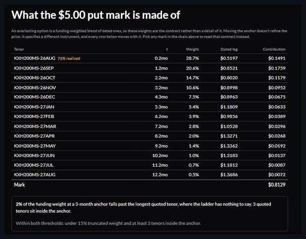Screen dimensions: 306x239
Task: Click the Contribution column header
Action: 274,49
